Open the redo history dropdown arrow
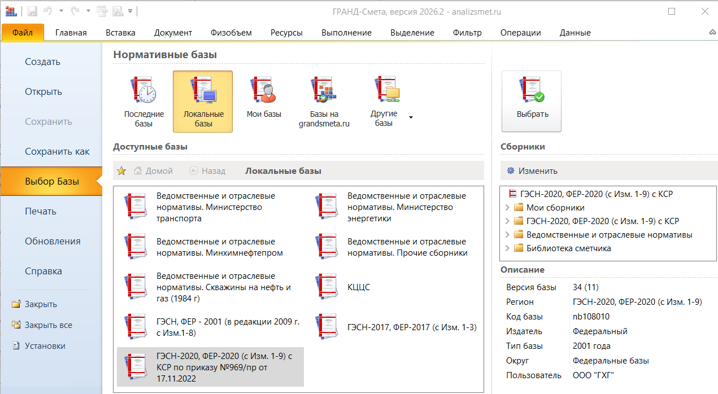 tap(89, 11)
